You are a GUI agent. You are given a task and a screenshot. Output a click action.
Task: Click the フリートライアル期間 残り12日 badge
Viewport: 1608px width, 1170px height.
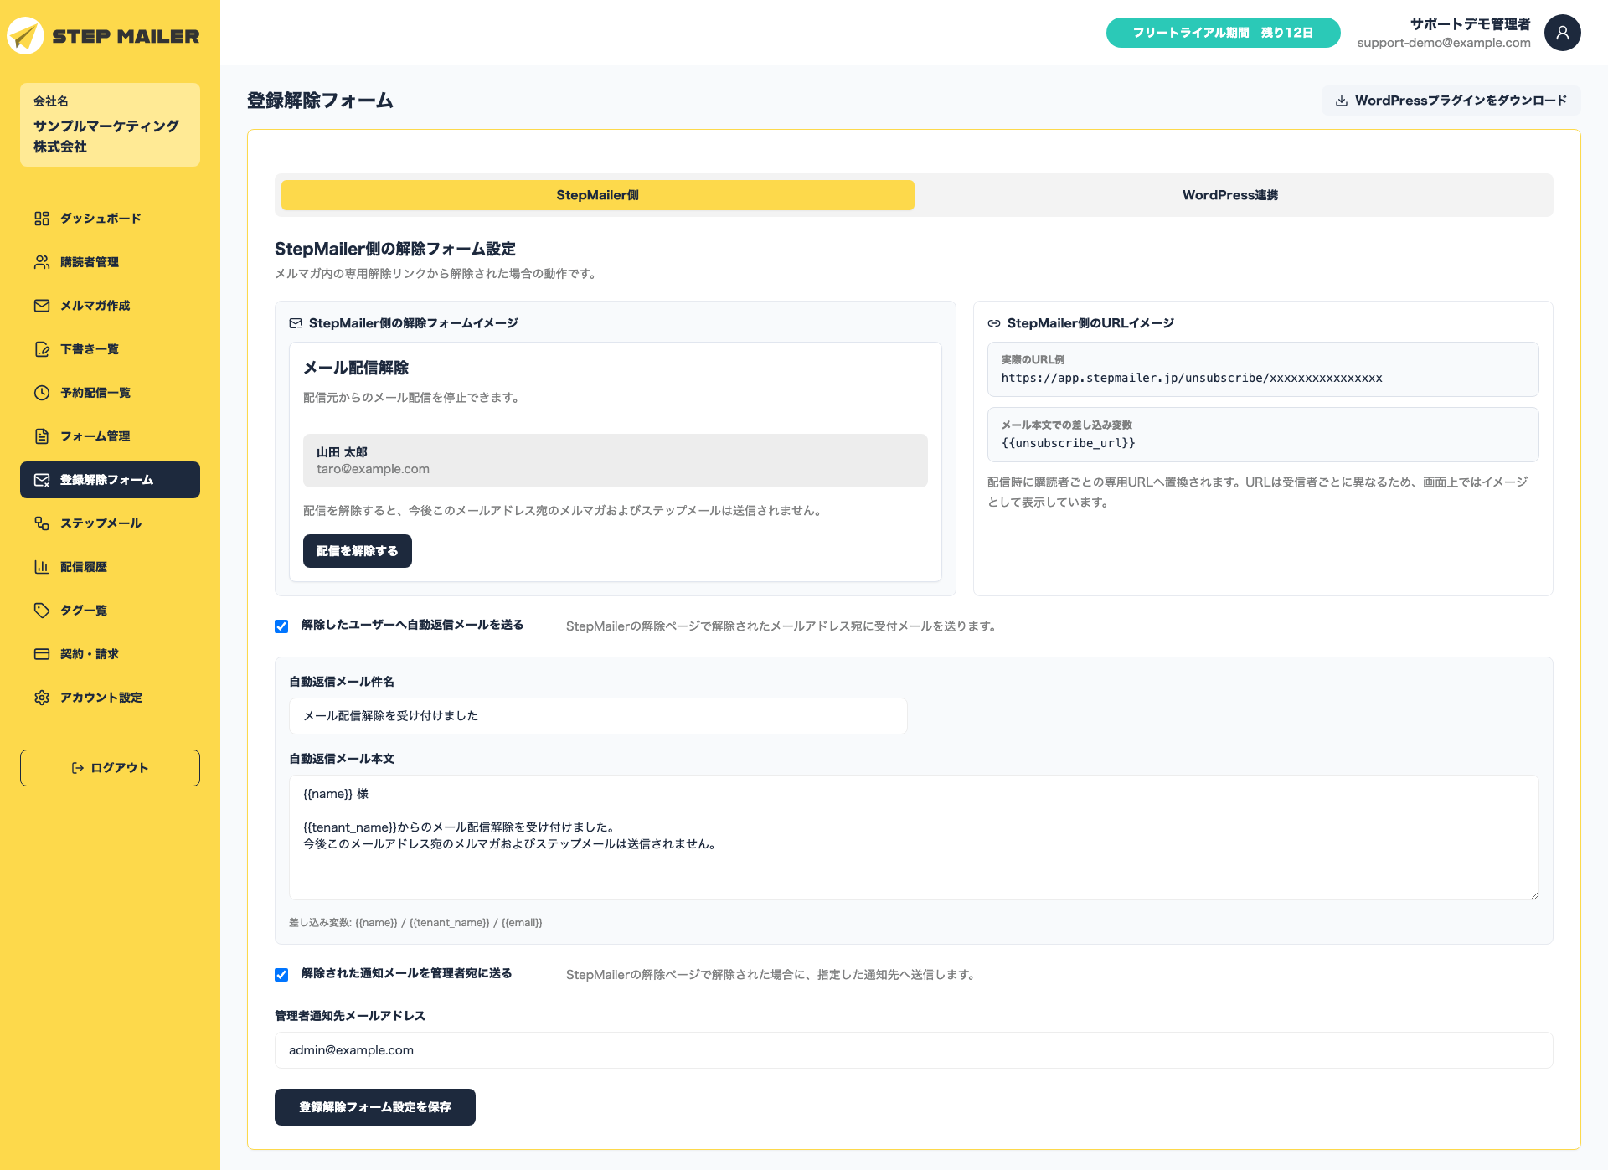click(1223, 33)
